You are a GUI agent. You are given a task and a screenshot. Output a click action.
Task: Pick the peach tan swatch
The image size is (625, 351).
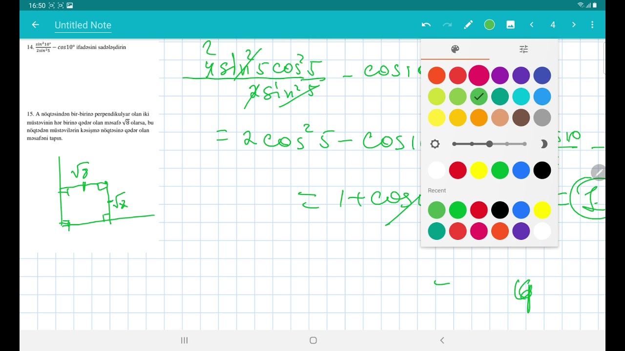(500, 117)
